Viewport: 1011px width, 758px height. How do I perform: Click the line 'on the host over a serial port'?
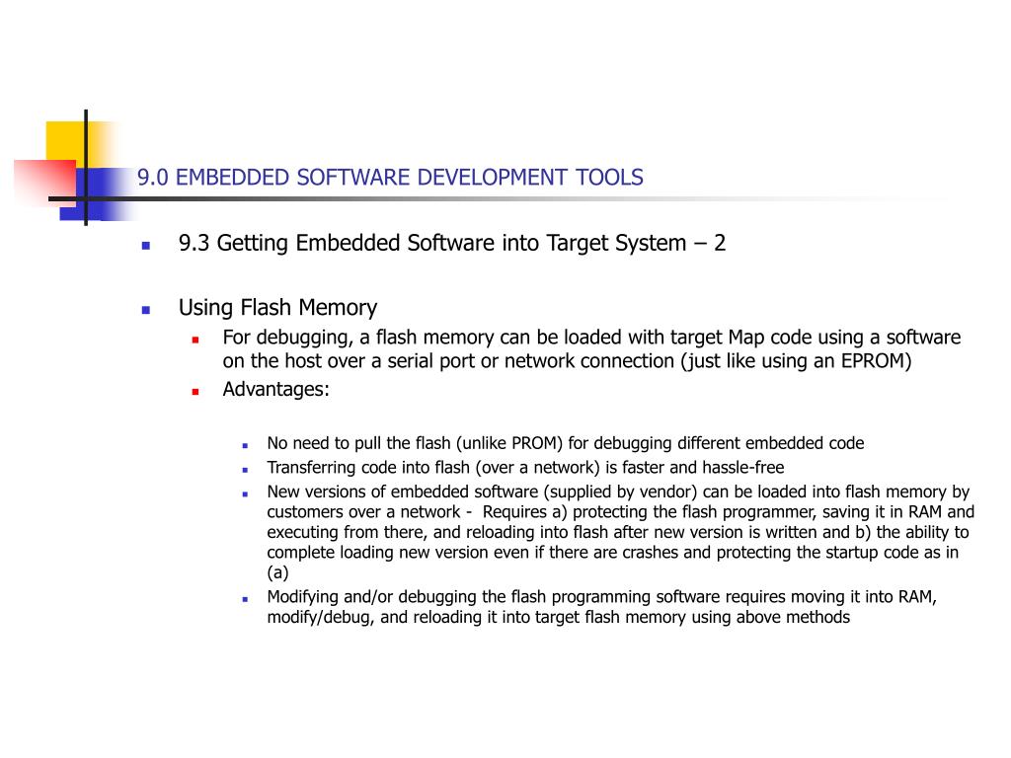567,361
